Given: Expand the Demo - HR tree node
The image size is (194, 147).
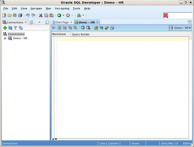Looking at the screenshot, I should 5,38.
